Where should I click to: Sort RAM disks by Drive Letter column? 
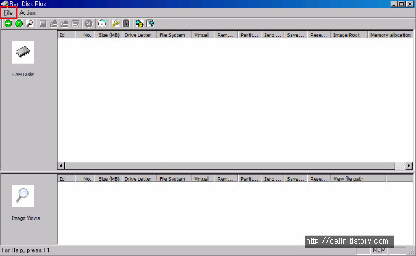pos(139,35)
